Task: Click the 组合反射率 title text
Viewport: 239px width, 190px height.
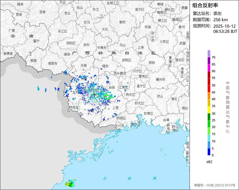Action: coord(205,5)
